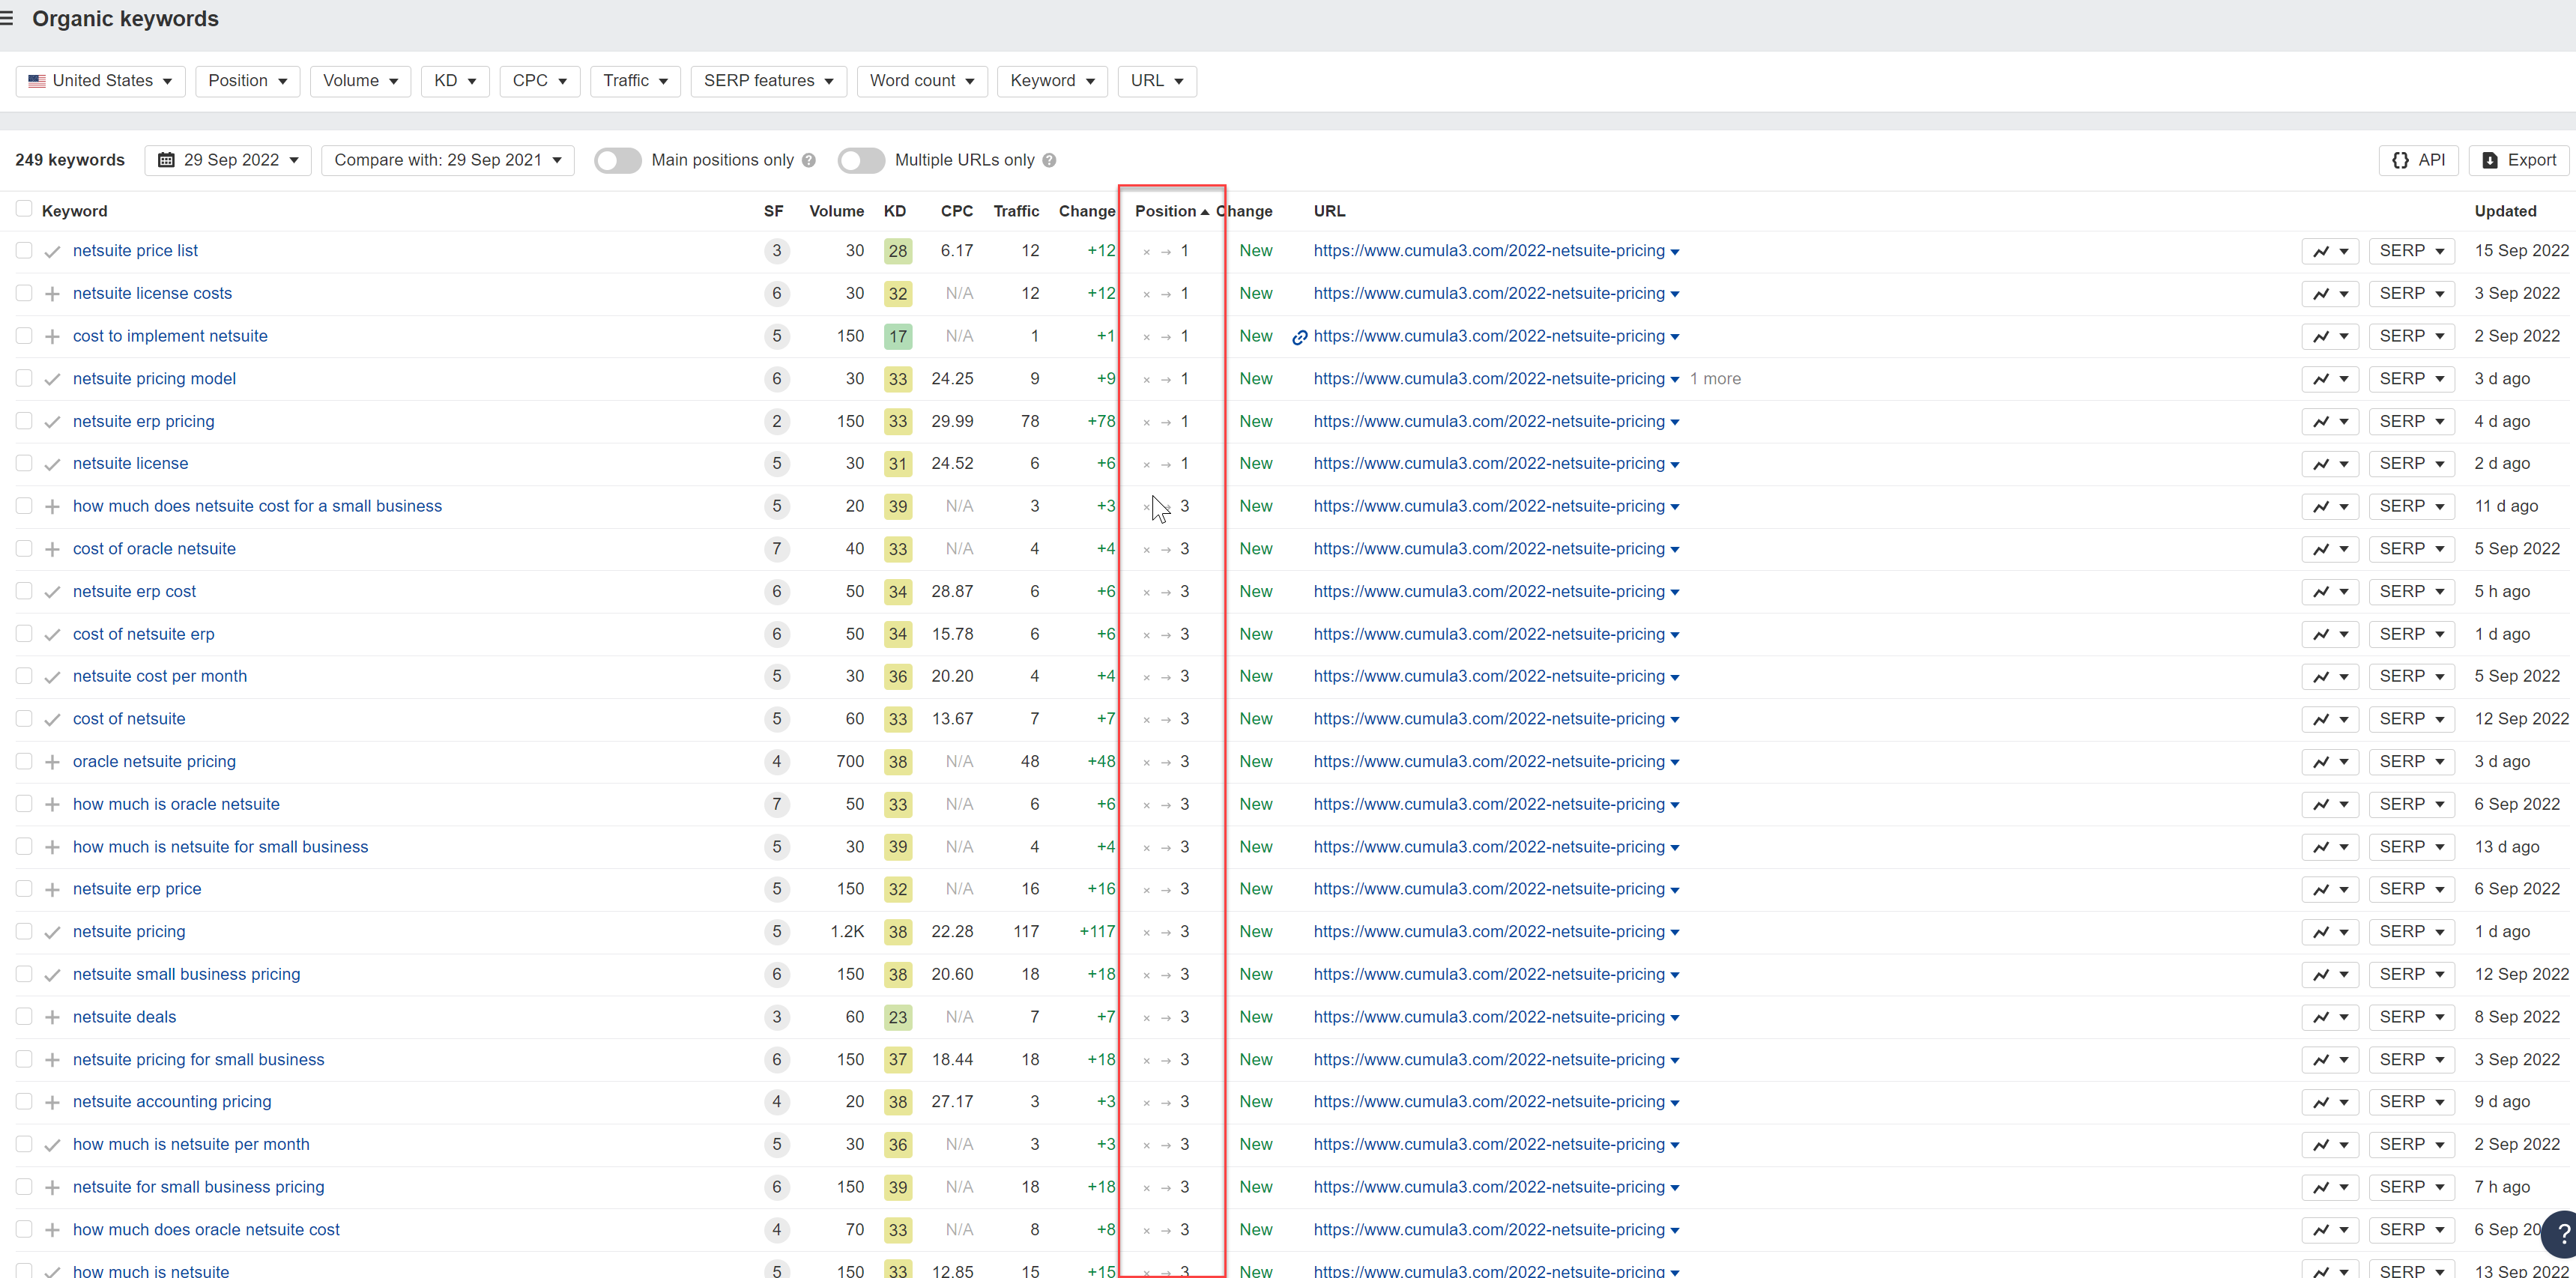Click checkmark icon for netsuite pricing model

coord(52,380)
